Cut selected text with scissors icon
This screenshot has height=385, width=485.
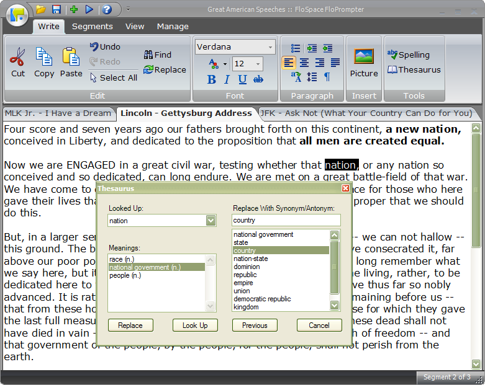pos(18,62)
